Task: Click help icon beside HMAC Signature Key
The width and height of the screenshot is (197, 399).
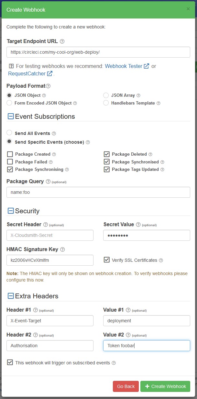Action: tap(62, 249)
